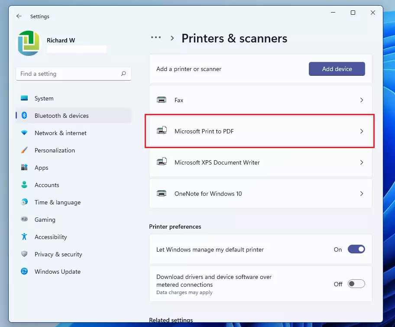Go to Windows Update settings
Viewport: 395px width, 327px height.
[74, 272]
